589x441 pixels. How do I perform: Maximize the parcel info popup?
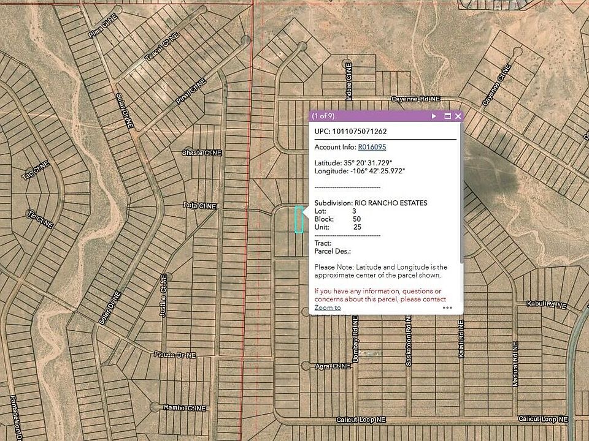447,116
